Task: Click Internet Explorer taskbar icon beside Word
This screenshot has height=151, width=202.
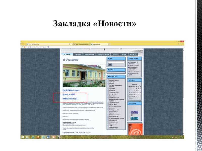Action: 43,137
